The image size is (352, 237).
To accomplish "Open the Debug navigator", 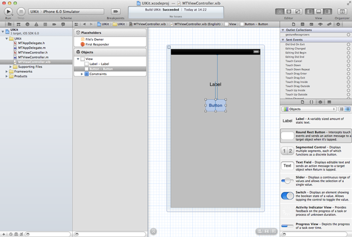I will click(45, 24).
